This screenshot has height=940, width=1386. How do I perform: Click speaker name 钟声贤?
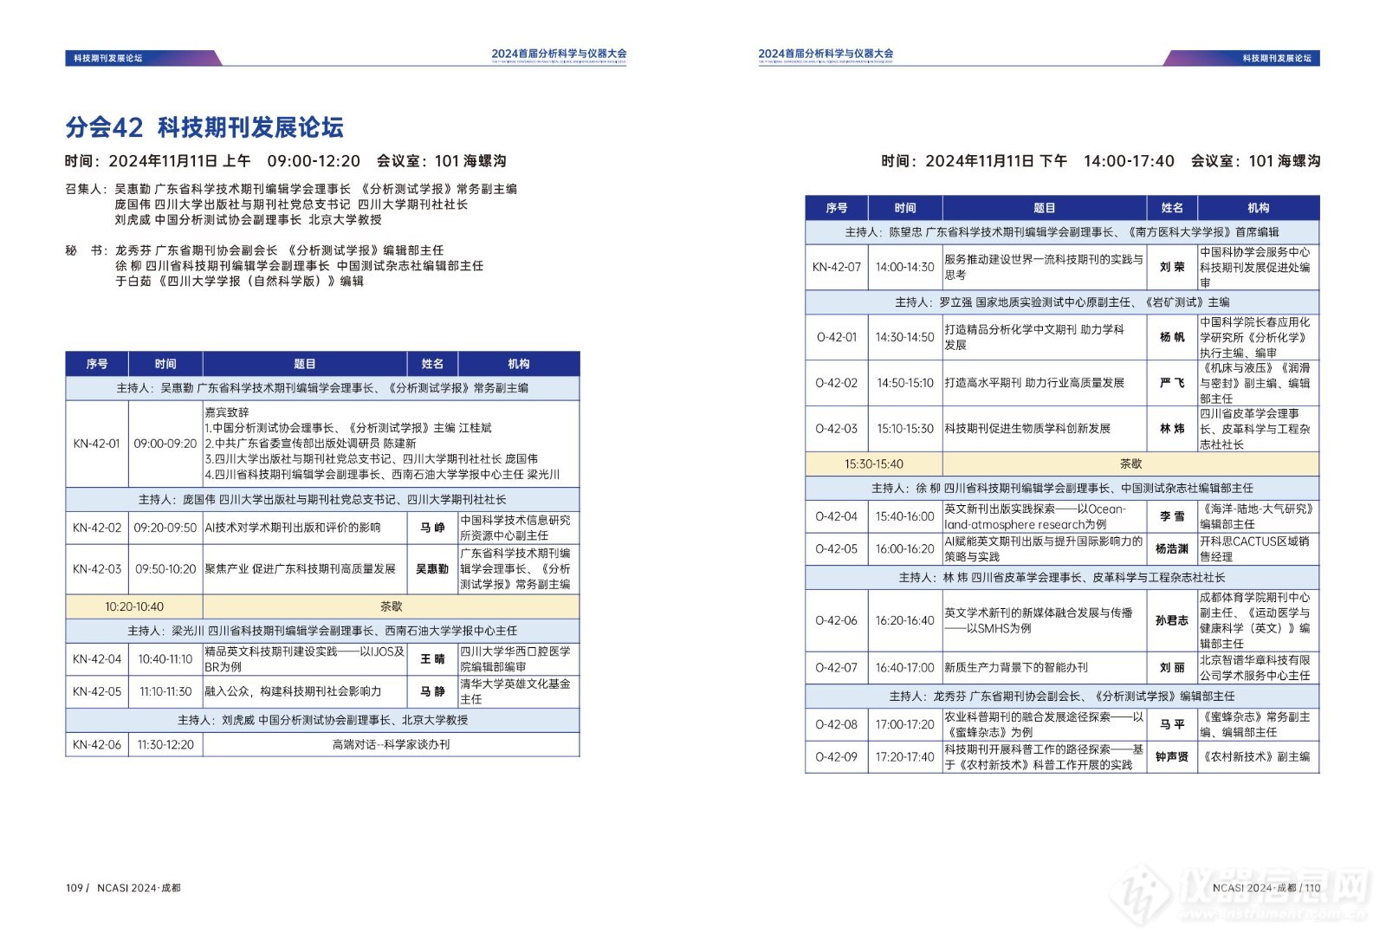tap(1172, 757)
